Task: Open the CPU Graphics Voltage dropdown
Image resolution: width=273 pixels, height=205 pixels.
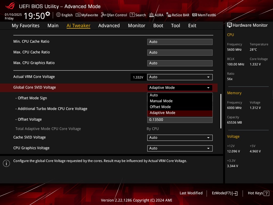Action: (180, 148)
